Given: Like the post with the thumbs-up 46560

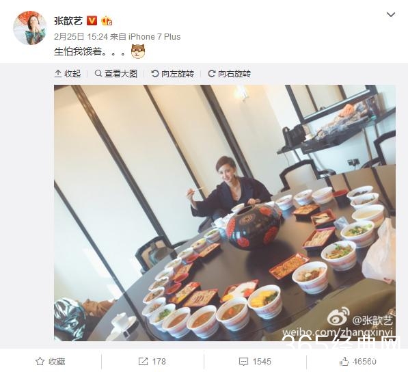Looking at the screenshot, I should [x=358, y=361].
